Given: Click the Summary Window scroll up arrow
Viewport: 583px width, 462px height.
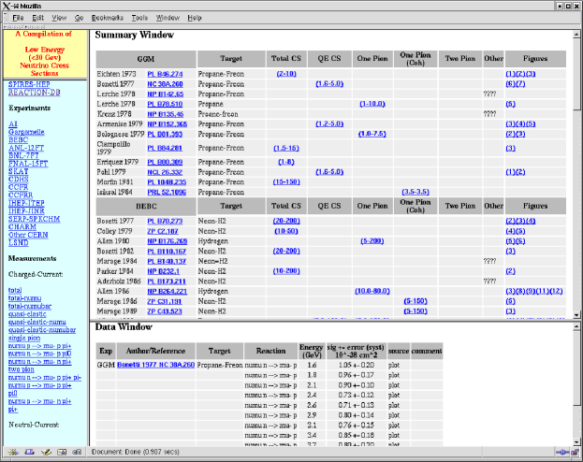Looking at the screenshot, I should tap(576, 35).
